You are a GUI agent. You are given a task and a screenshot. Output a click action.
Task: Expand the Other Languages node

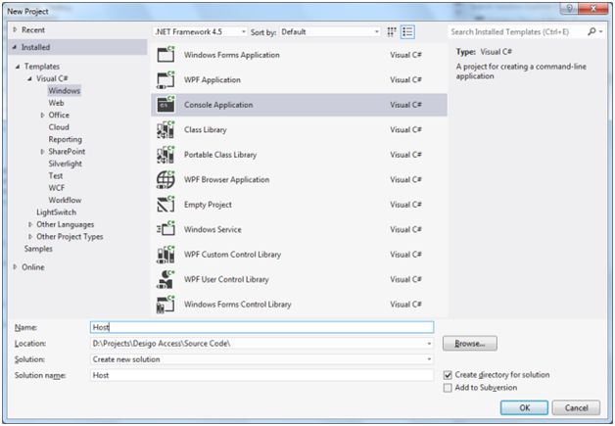(x=30, y=224)
